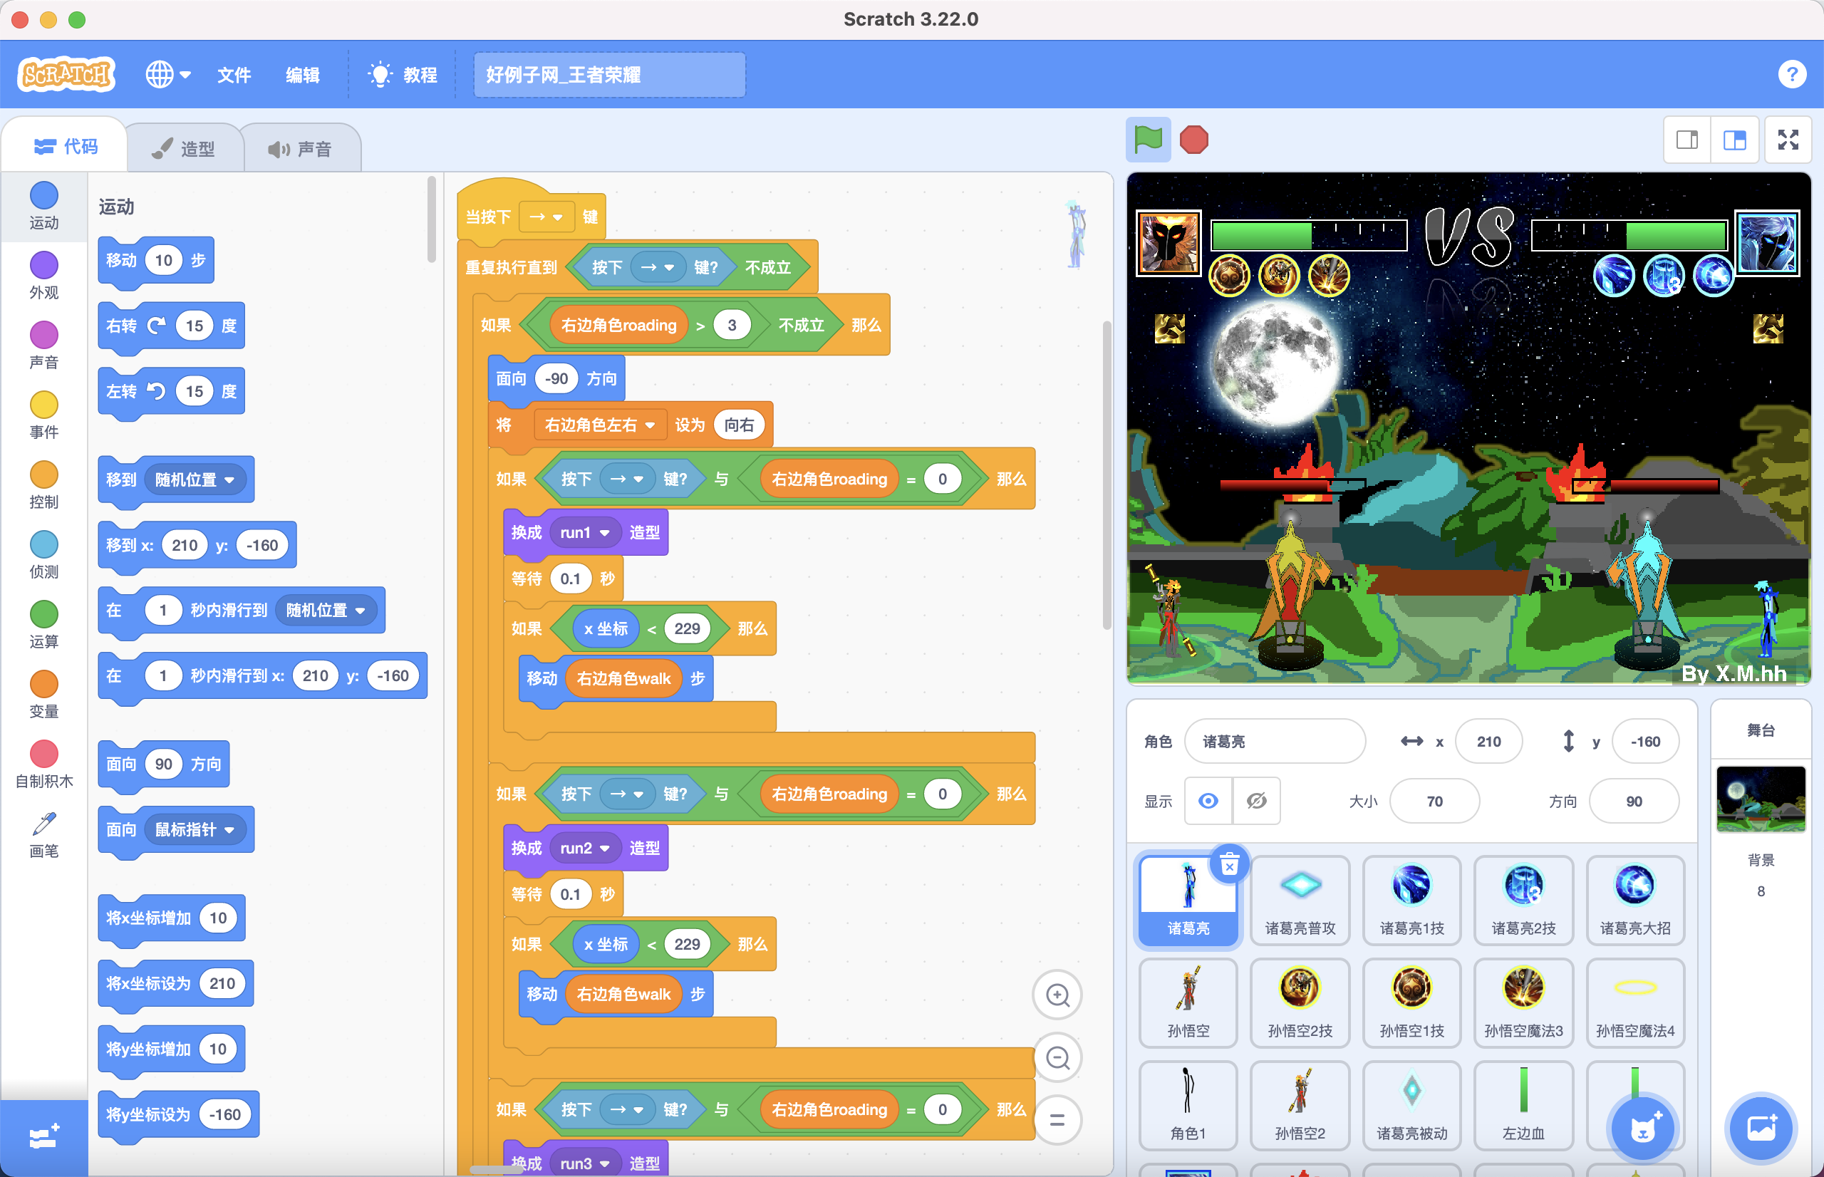Open 教程 tutorials with lightbulb

pyautogui.click(x=403, y=74)
